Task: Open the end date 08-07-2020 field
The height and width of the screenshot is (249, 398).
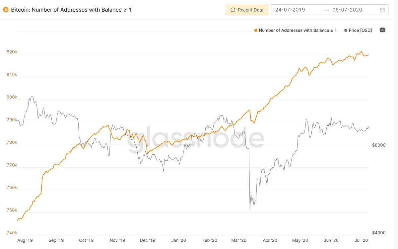Action: [348, 10]
